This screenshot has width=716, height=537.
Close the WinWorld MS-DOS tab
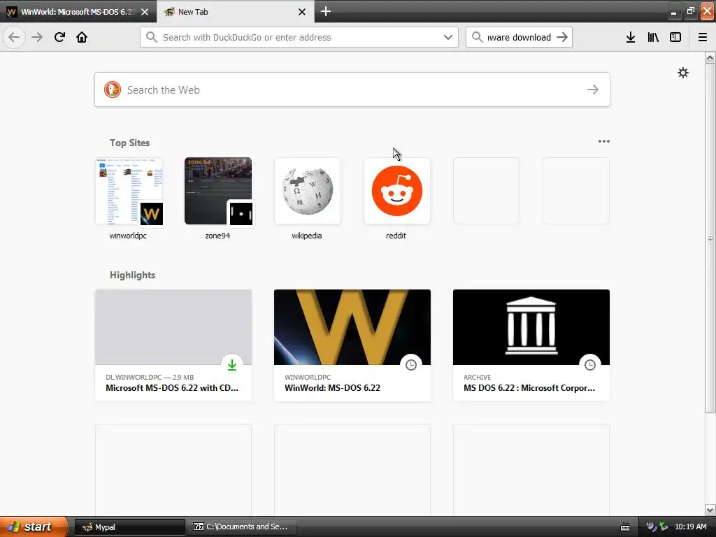coord(145,12)
